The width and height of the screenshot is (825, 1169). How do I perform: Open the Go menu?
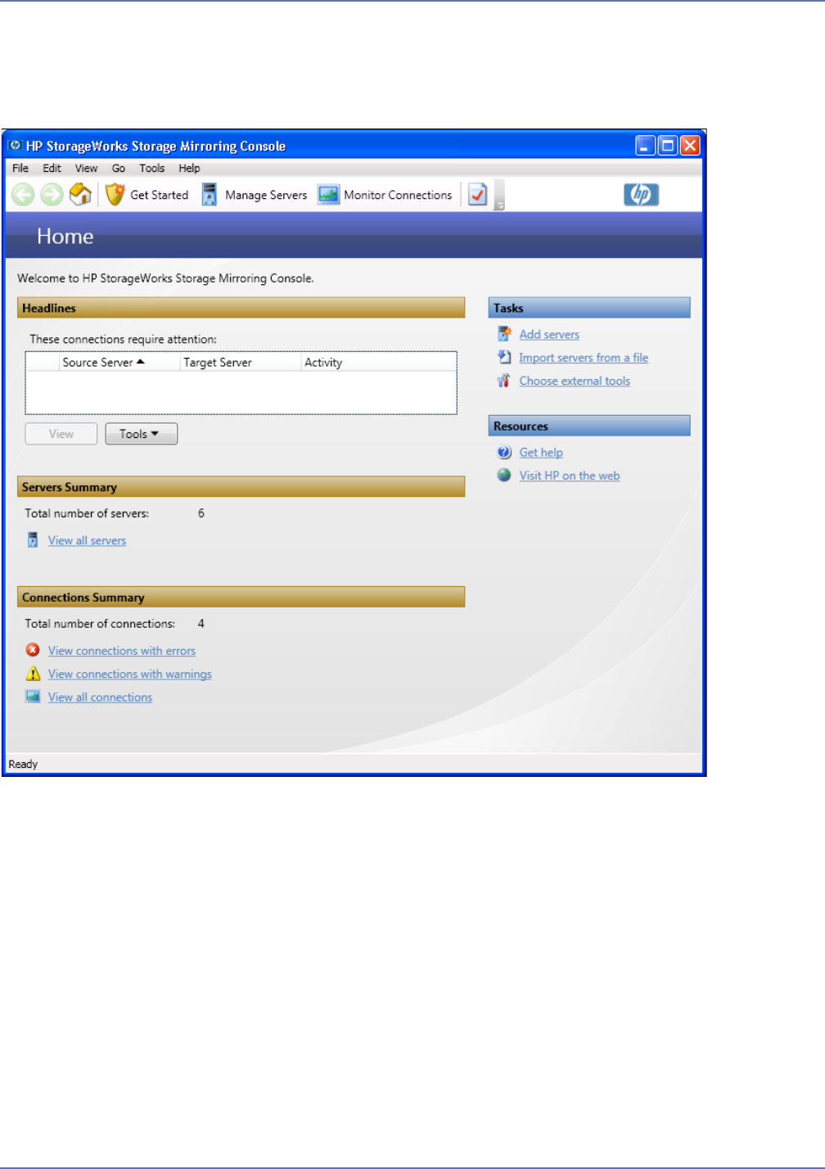pyautogui.click(x=119, y=168)
